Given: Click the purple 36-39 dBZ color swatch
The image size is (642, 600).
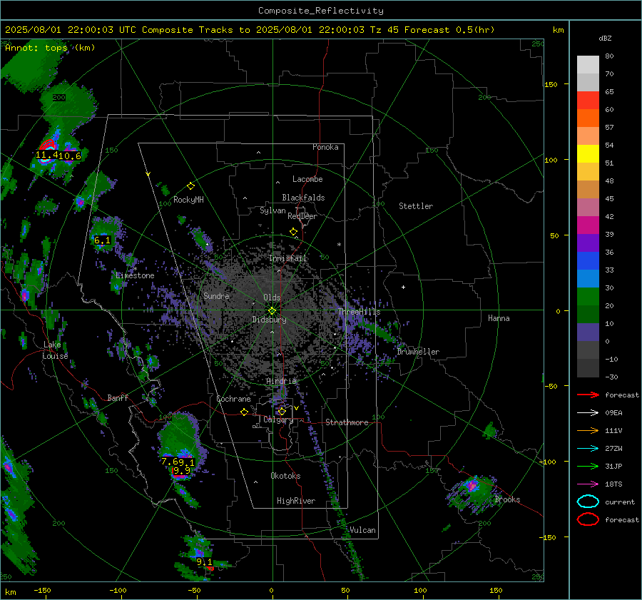Looking at the screenshot, I should (588, 243).
